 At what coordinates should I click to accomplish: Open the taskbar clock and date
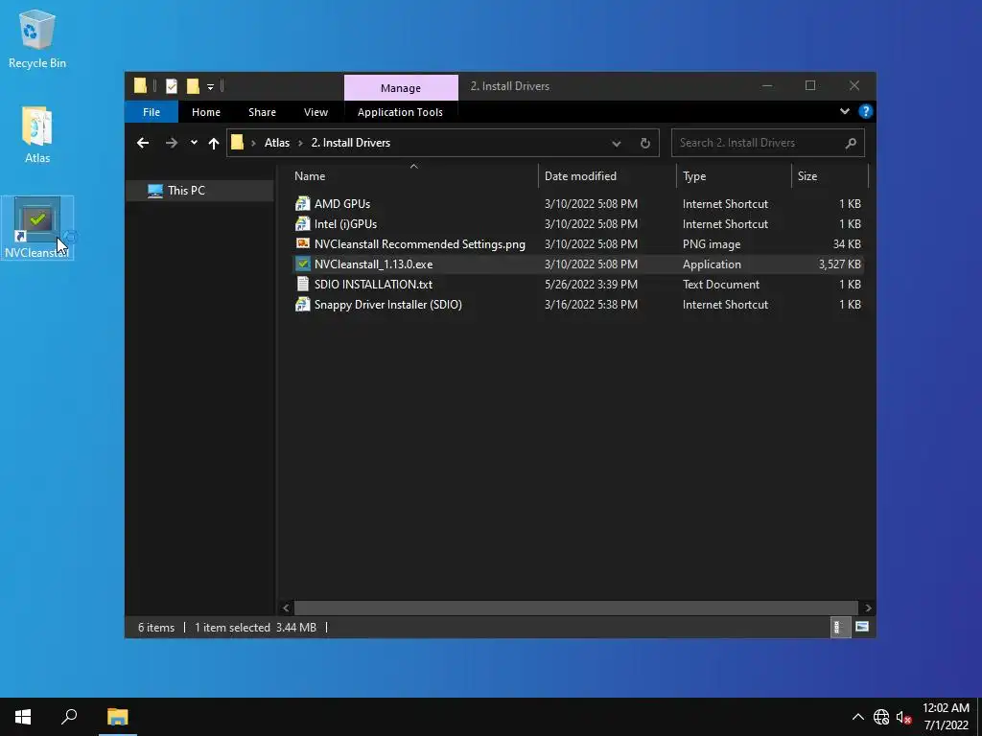[946, 717]
